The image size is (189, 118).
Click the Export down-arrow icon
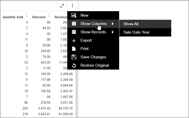click(x=74, y=40)
